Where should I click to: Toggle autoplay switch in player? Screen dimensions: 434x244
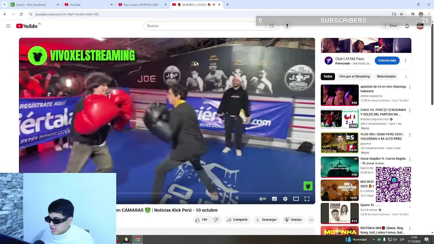[263, 199]
